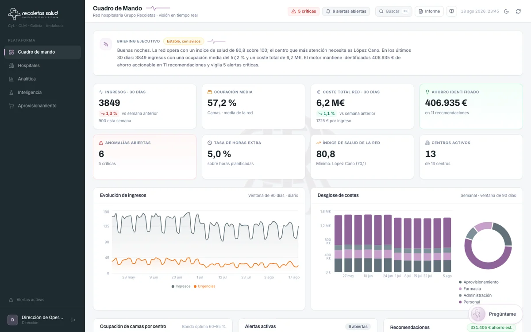Click the Evolución de ingresos title
The height and width of the screenshot is (332, 531).
(123, 195)
